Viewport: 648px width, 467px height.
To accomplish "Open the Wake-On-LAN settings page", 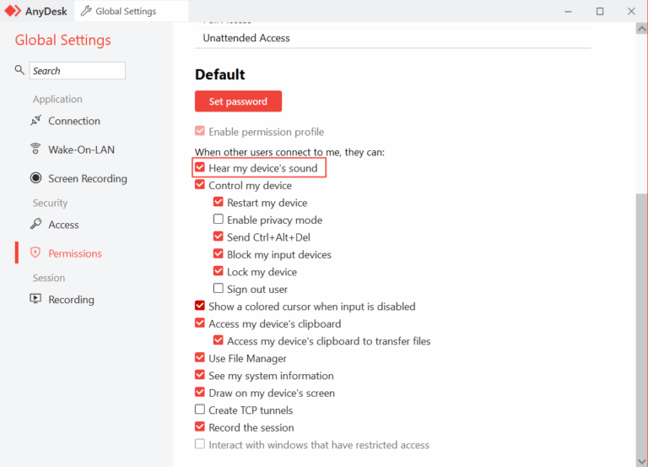I will pos(81,149).
